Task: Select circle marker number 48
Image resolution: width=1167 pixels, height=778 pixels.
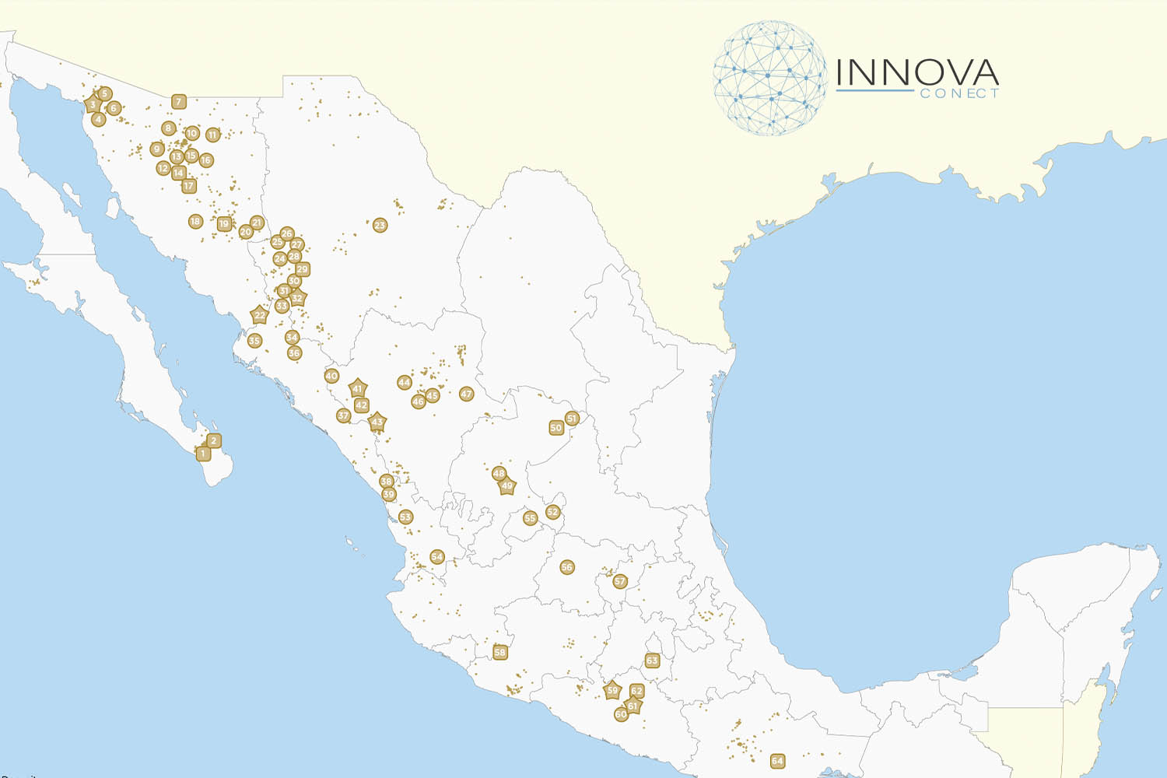Action: pos(499,473)
